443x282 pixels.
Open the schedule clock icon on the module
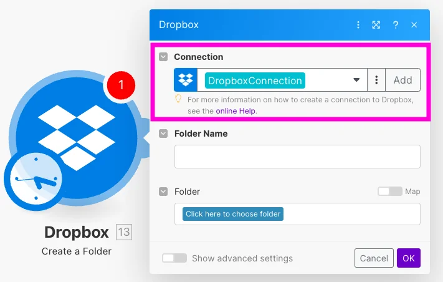36,179
